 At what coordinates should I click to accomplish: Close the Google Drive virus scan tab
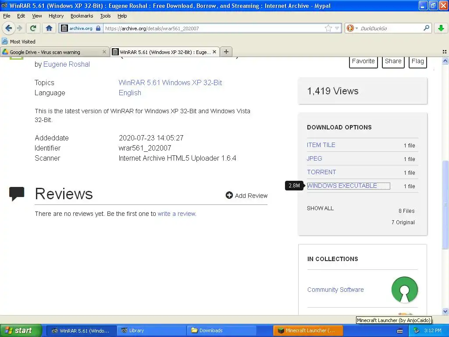coord(104,52)
